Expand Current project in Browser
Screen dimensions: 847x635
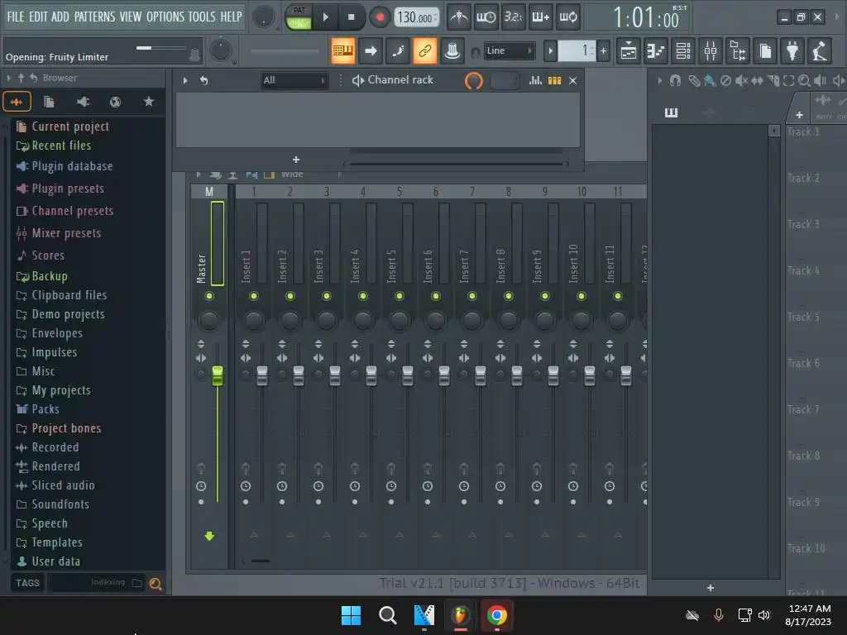63,127
